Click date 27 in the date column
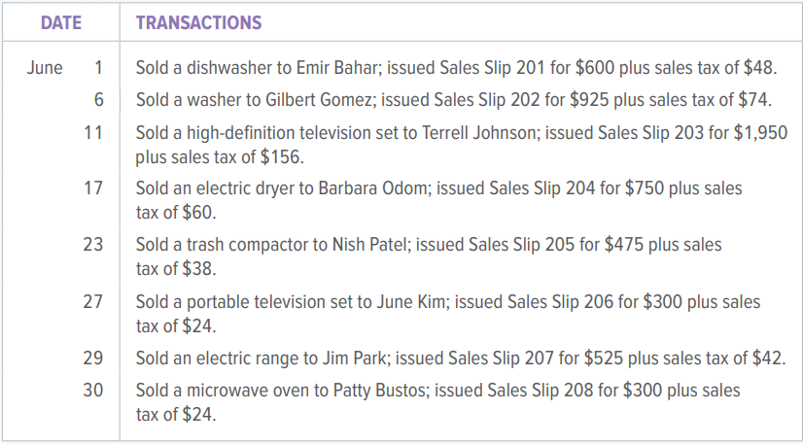Viewport: 803px width, 444px height. pos(93,302)
